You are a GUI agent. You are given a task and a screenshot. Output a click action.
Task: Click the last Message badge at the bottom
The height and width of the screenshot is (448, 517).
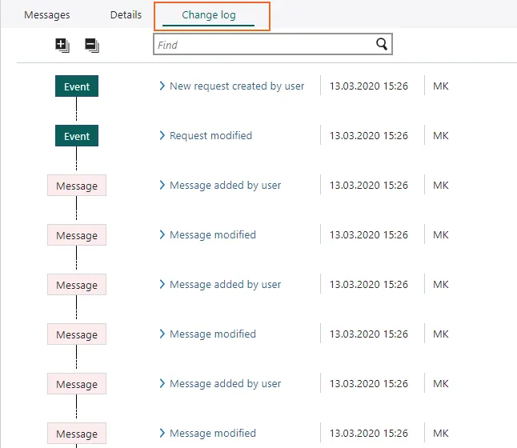coord(77,434)
